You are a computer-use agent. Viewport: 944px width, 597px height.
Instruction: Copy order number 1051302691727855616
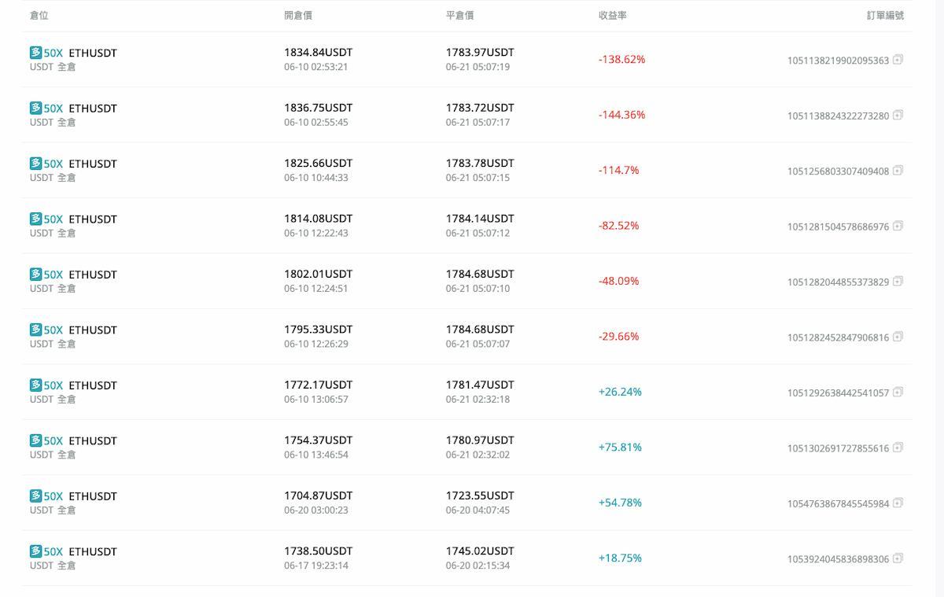pos(898,448)
